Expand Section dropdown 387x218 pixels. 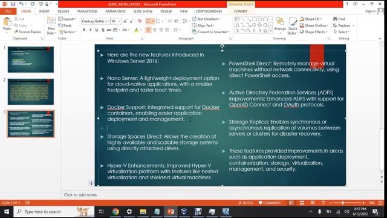(68, 32)
